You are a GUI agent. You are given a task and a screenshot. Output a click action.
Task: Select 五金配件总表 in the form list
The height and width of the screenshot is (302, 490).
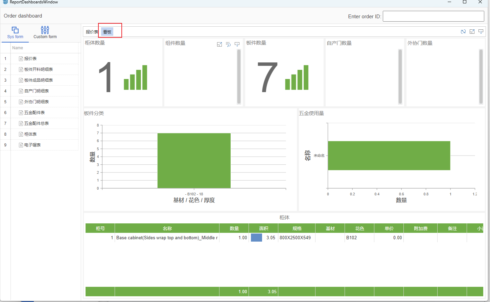coord(36,123)
